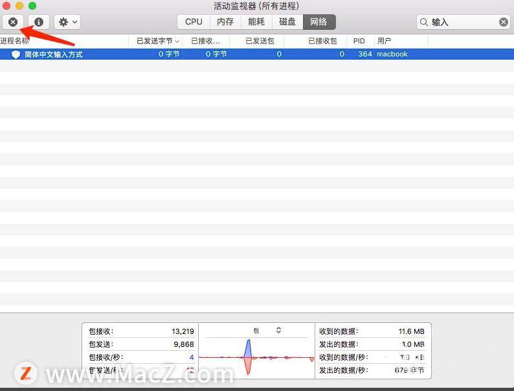Click the 包接收/秒 value 4
The image size is (514, 391).
pos(192,357)
